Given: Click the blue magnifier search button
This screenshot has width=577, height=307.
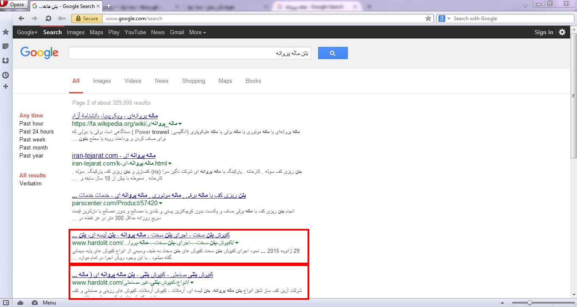Looking at the screenshot, I should tap(333, 53).
